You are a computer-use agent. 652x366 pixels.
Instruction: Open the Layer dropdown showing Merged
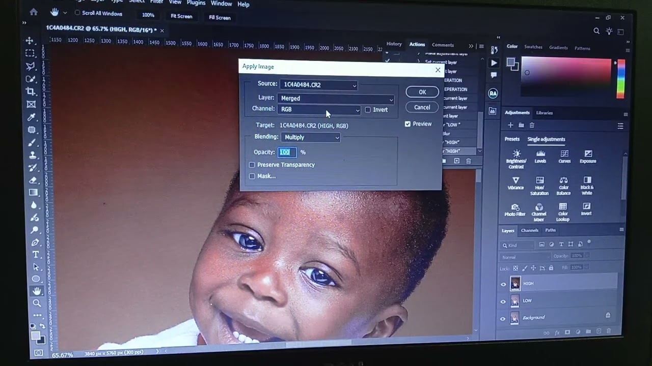click(336, 99)
